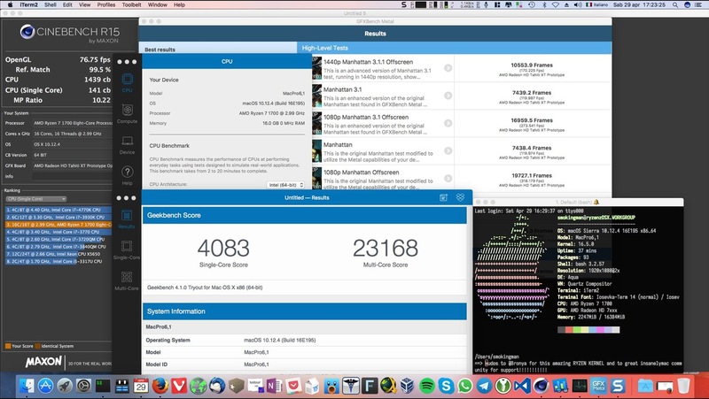Open the volume control in menu bar
The height and width of the screenshot is (399, 709).
point(578,4)
